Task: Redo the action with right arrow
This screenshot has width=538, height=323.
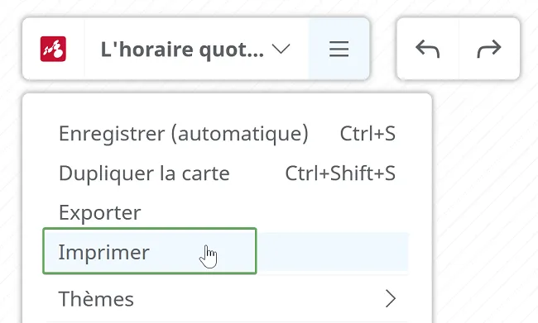Action: click(489, 49)
